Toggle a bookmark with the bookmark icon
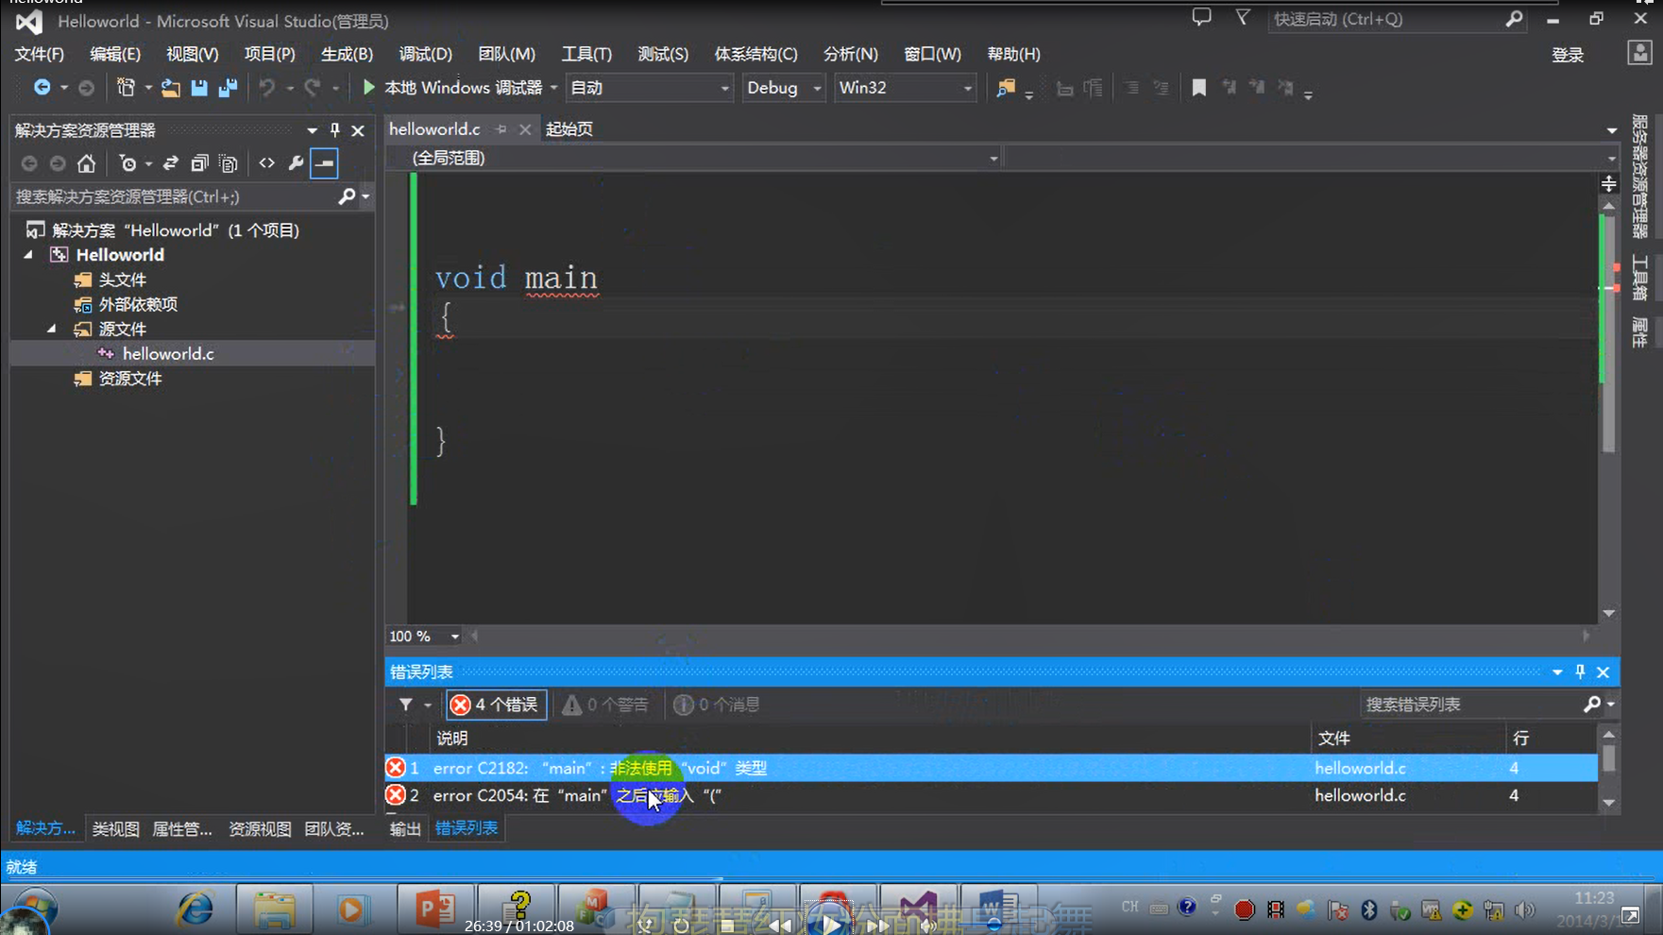Screen dimensions: 1663x935 pos(1198,88)
